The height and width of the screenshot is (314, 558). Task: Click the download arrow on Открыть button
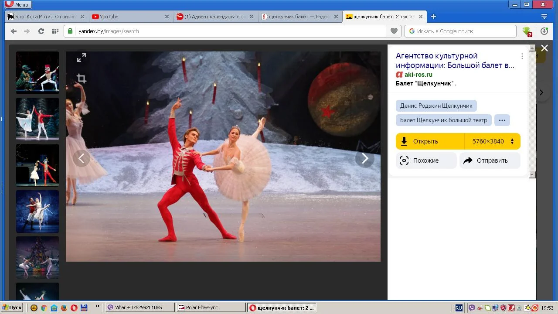[405, 141]
